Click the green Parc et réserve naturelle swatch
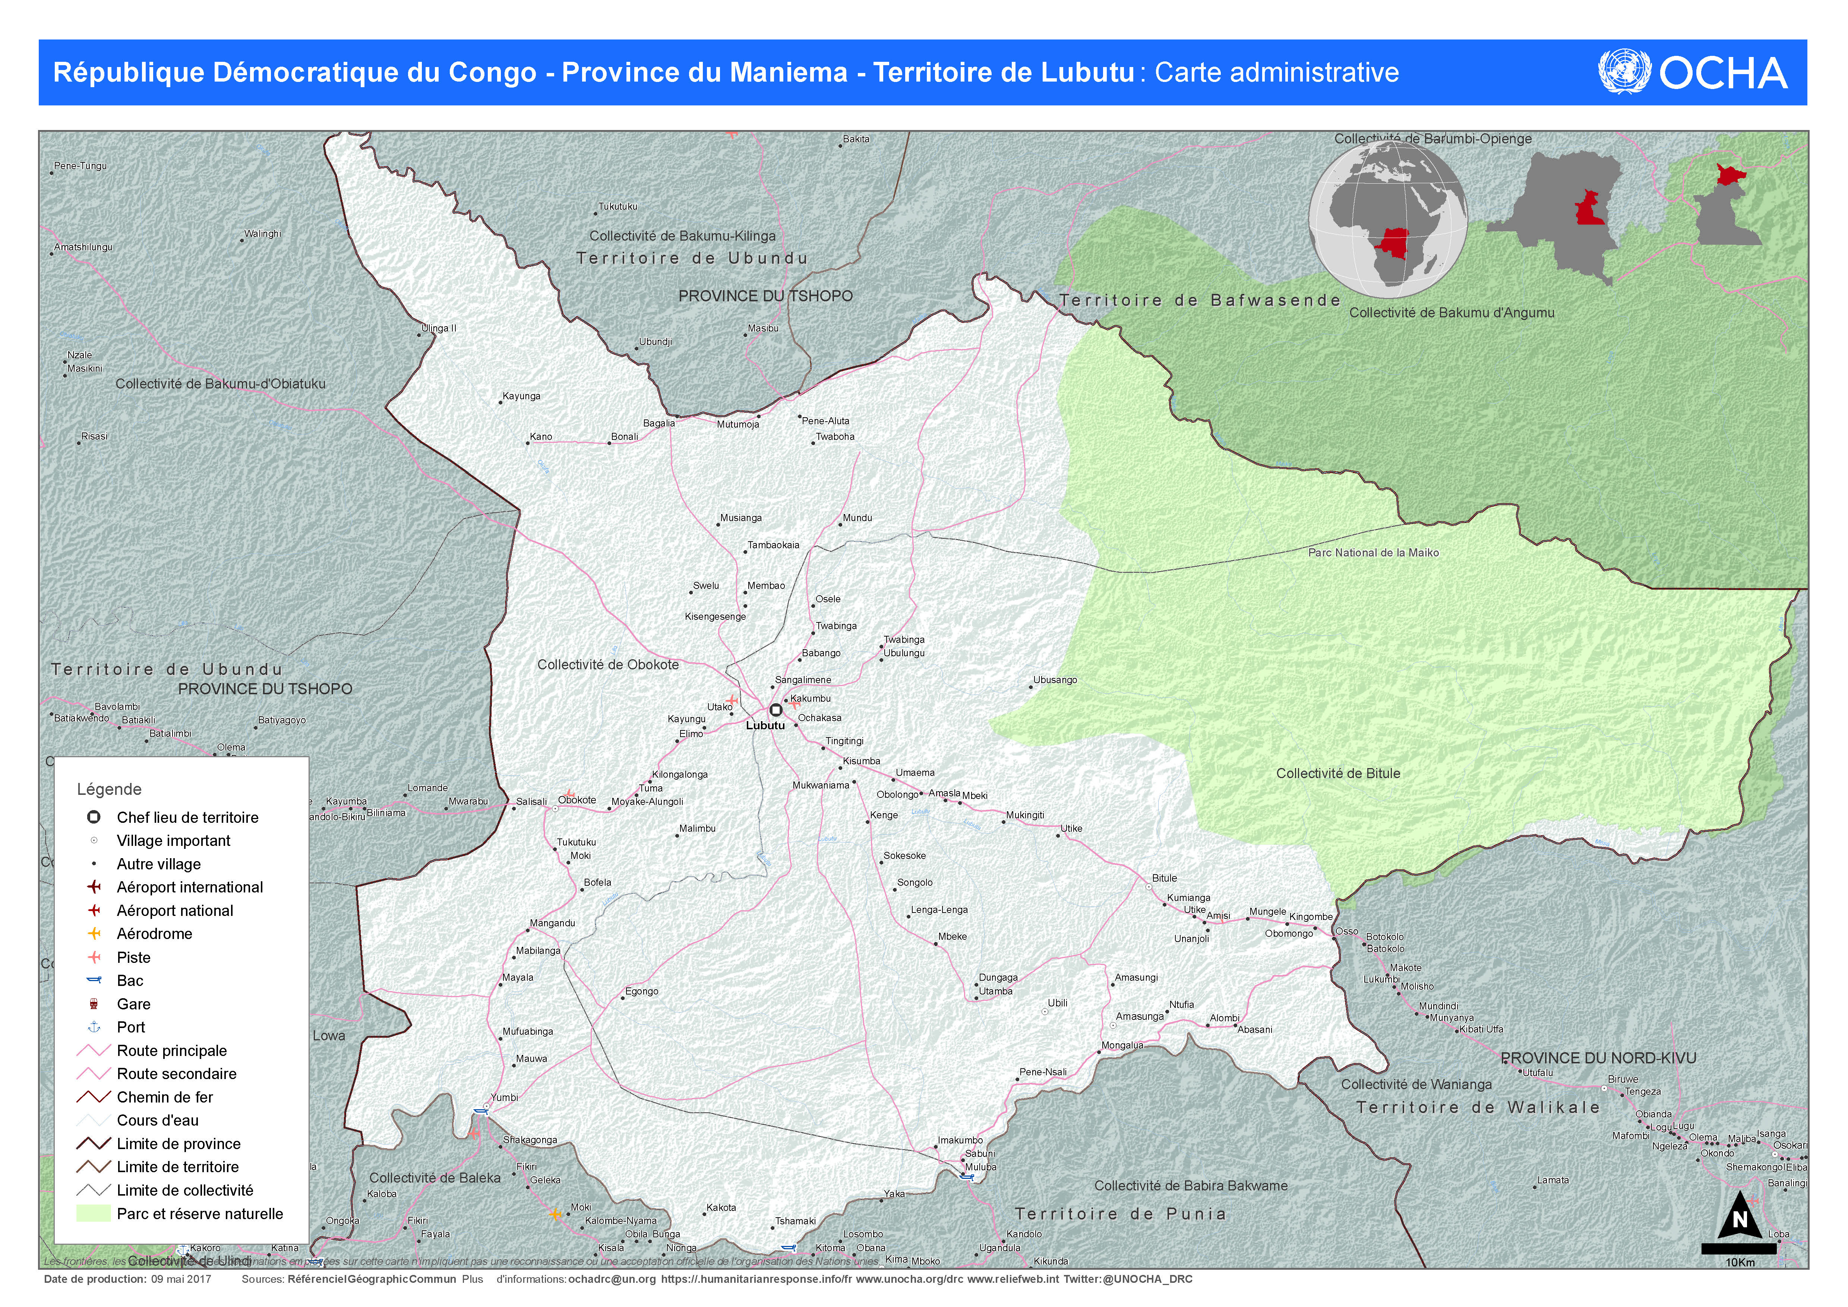 pyautogui.click(x=94, y=1214)
